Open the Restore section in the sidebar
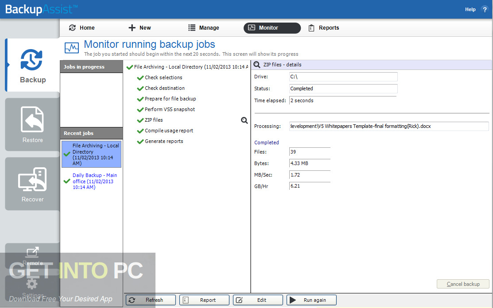Viewport: 493px width, 308px height. pos(32,125)
